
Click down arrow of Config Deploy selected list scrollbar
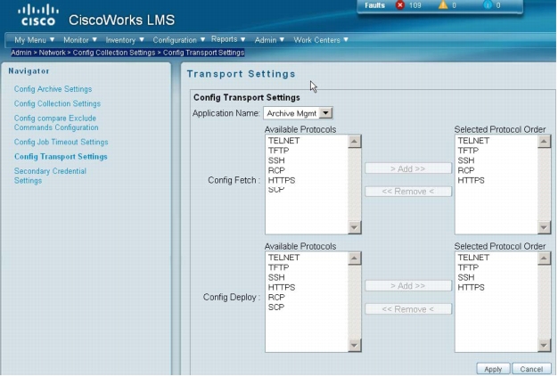544,345
